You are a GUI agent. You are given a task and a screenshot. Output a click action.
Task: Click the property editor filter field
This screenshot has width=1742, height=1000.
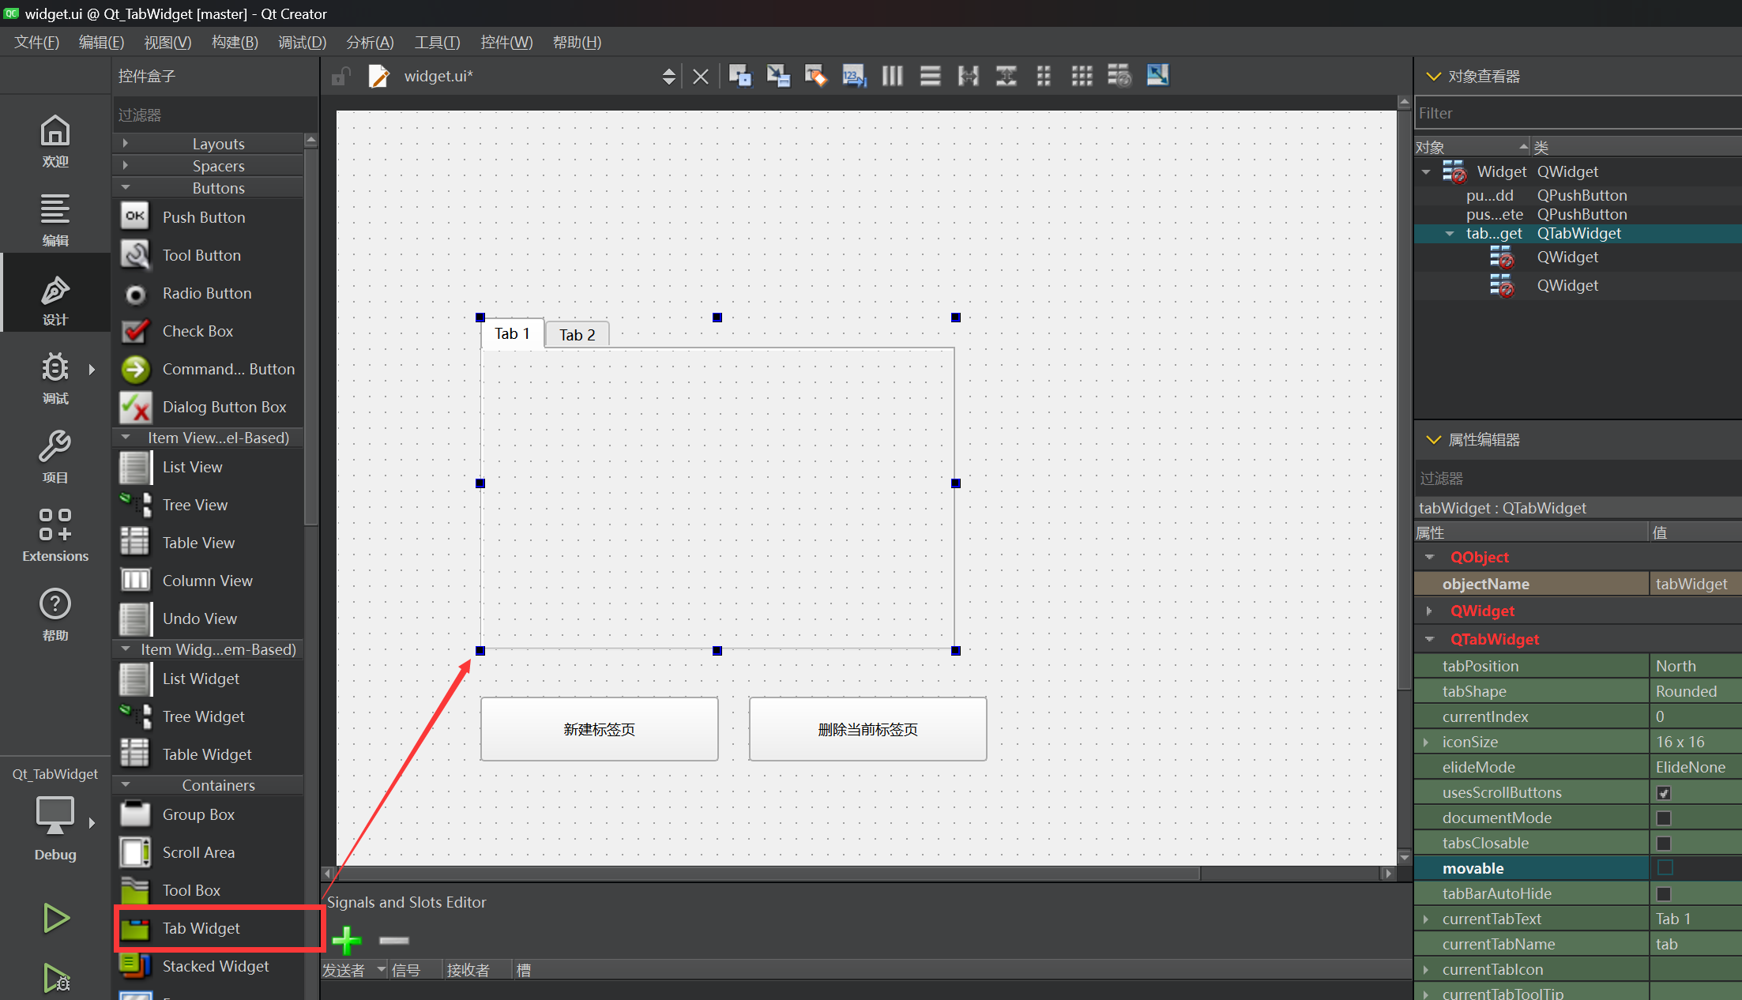click(1577, 478)
